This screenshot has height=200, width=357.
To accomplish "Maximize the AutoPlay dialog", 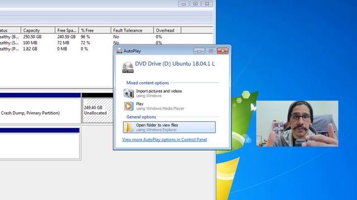I will (x=211, y=51).
